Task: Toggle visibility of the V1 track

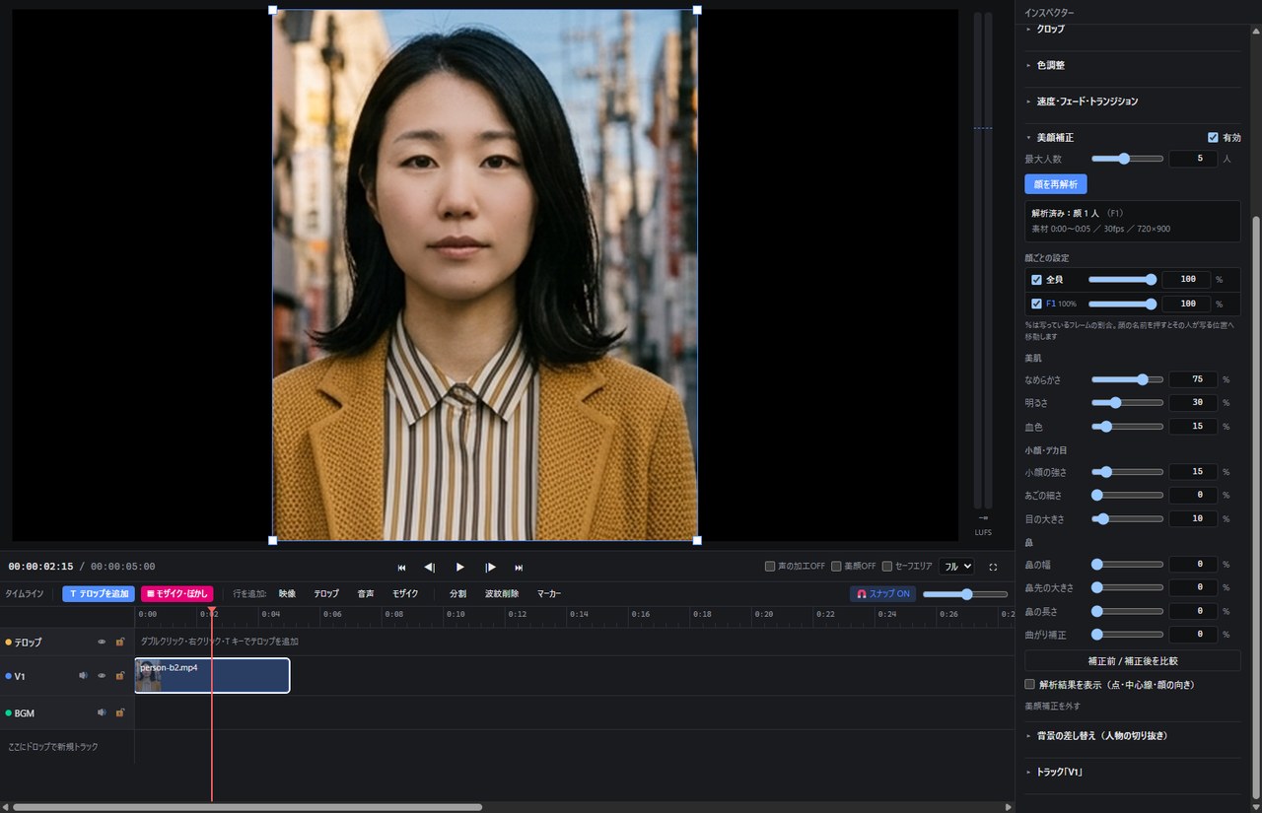Action: [x=101, y=676]
